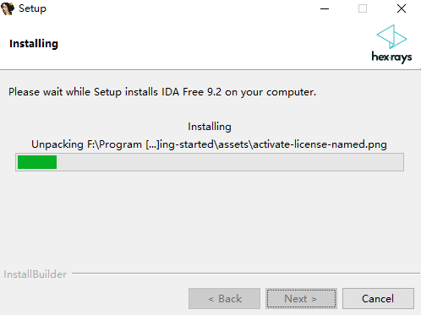Screen dimensions: 421x315
Task: Click 'IDA Free 9.2' in the wait message
Action: pyautogui.click(x=191, y=92)
